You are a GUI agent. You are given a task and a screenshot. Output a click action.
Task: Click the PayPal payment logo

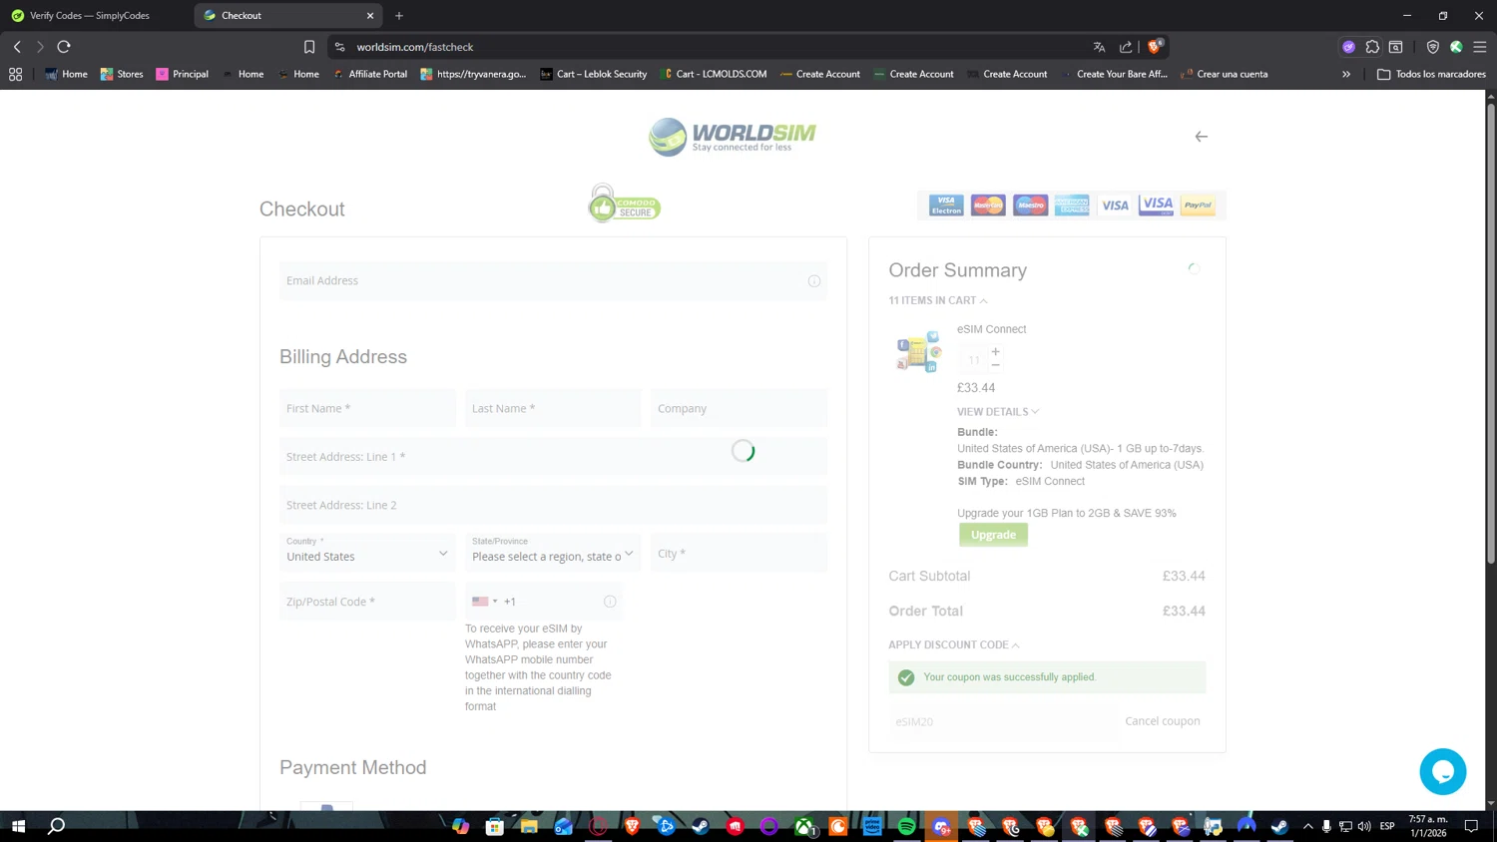(1198, 206)
